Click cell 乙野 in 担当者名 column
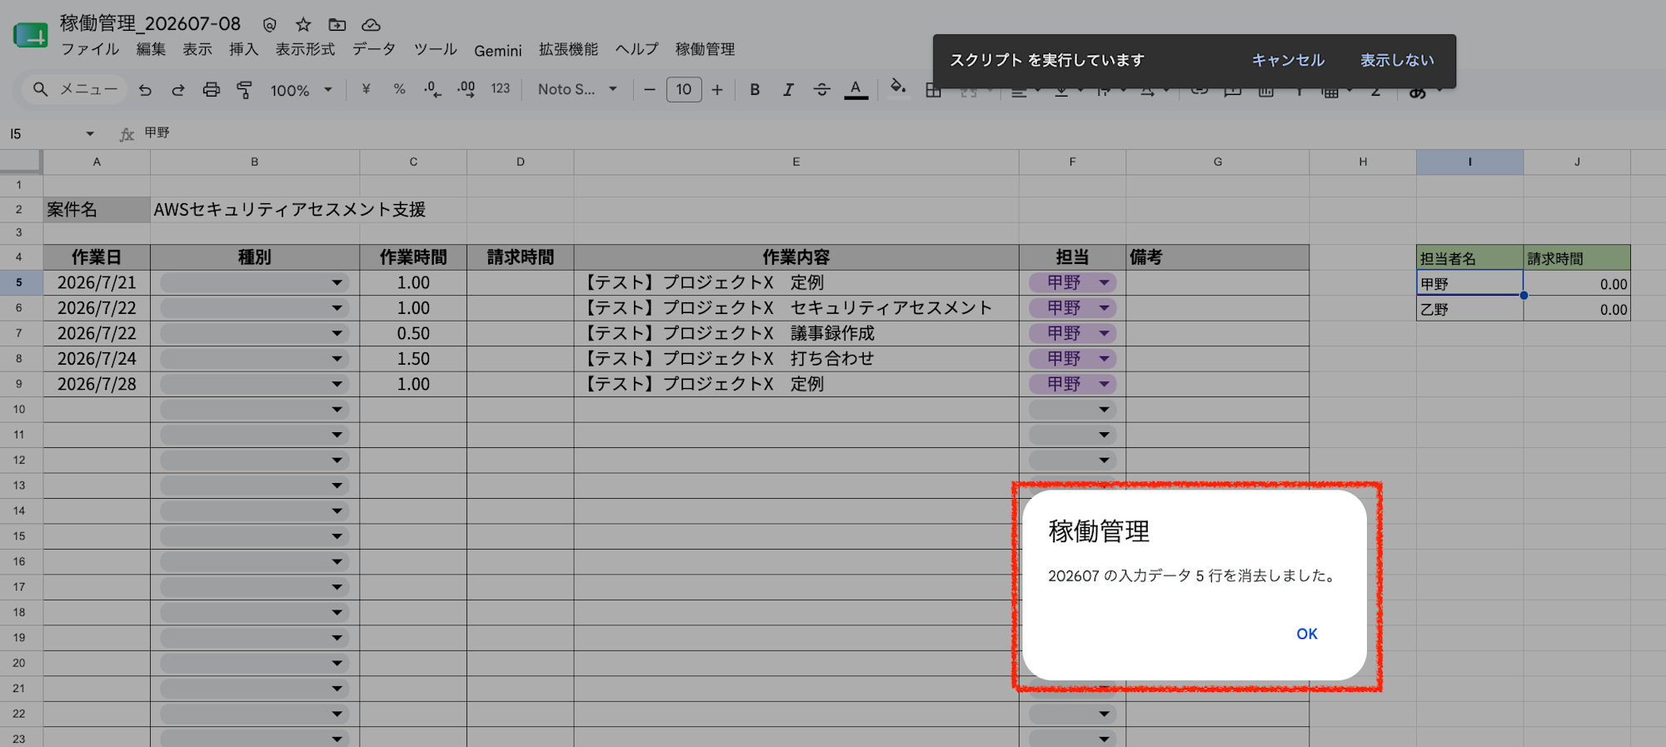The image size is (1666, 747). click(1470, 309)
